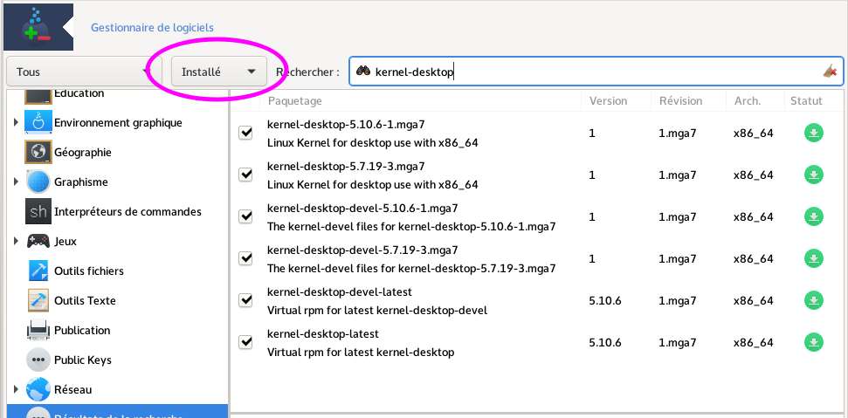This screenshot has width=848, height=418.
Task: Select kernel-desktop-devel-latest package name
Action: point(340,292)
